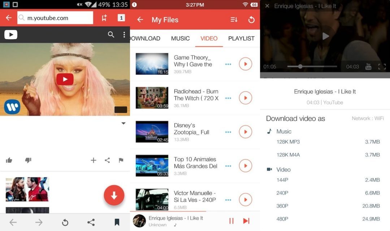Viewport: 390px width, 231px height.
Task: Open the YouTube logo home button
Action: [x=11, y=35]
